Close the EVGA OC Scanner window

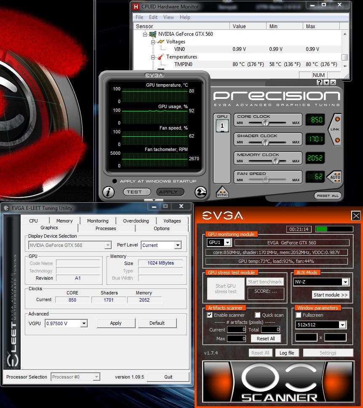coord(356,216)
